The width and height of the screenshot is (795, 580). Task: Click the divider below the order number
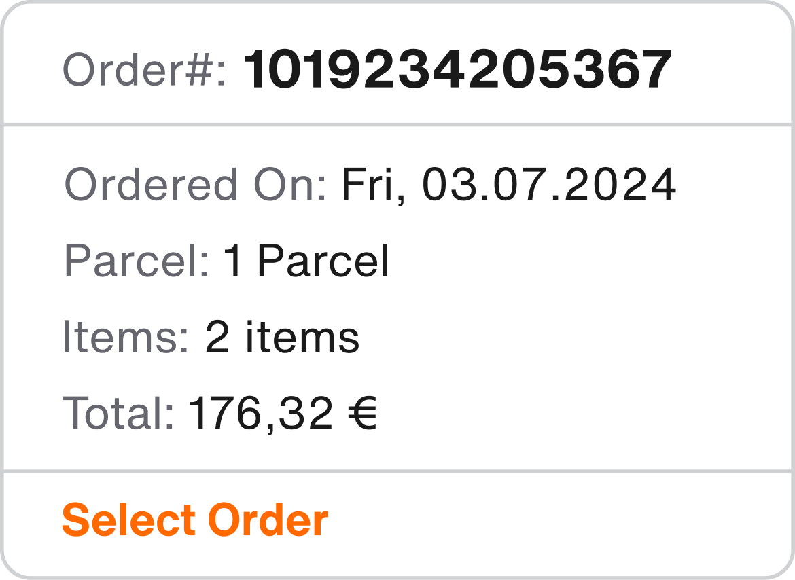(397, 123)
